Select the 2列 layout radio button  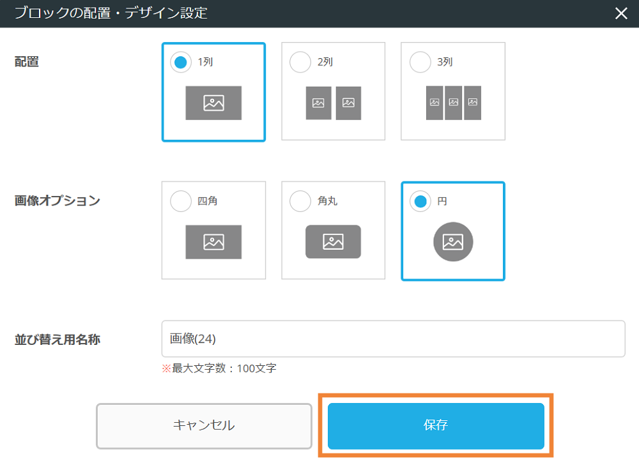click(x=300, y=62)
